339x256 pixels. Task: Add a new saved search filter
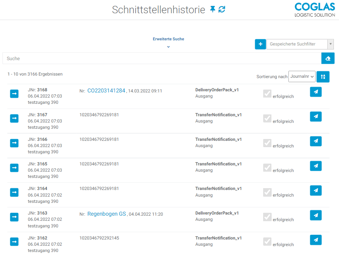pyautogui.click(x=260, y=44)
